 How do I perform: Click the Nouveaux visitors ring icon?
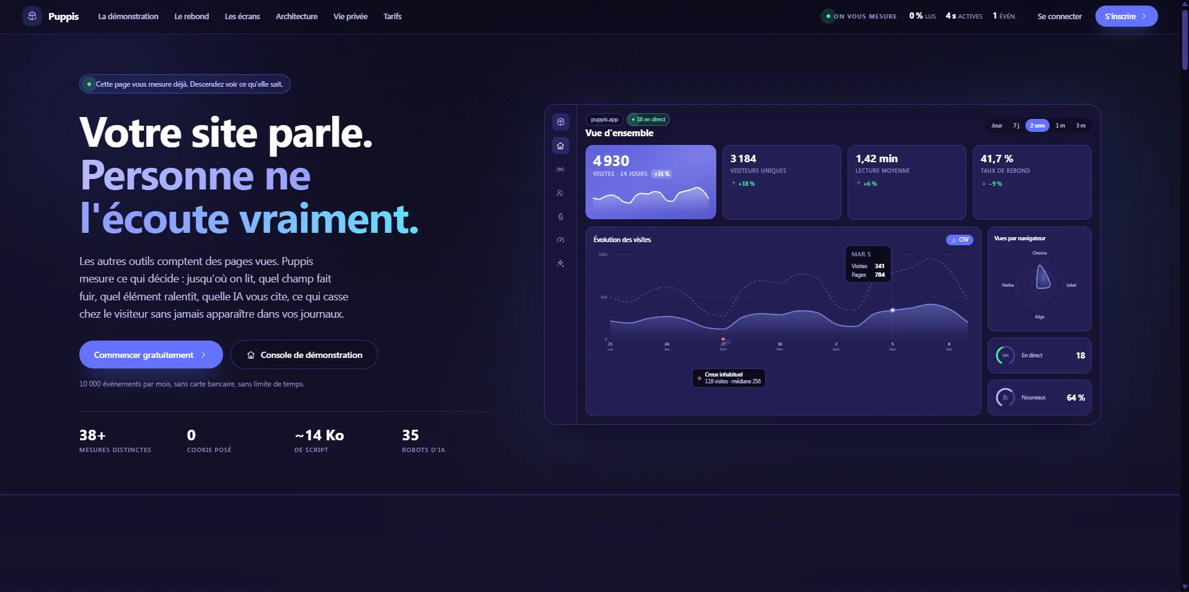coord(1005,398)
